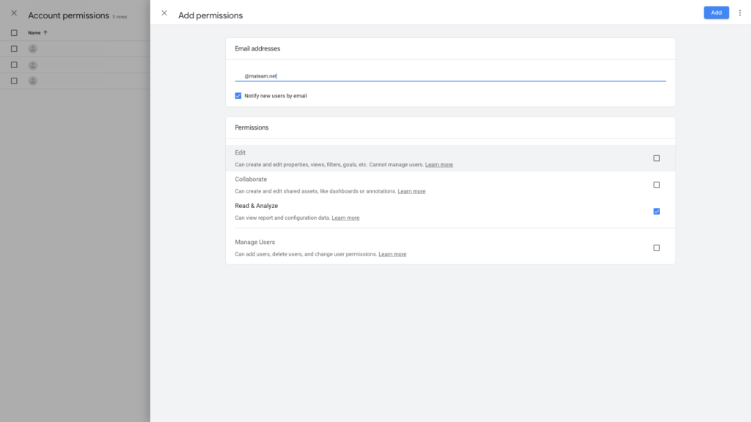Open the three-dot overflow menu
This screenshot has height=422, width=751.
(x=739, y=12)
